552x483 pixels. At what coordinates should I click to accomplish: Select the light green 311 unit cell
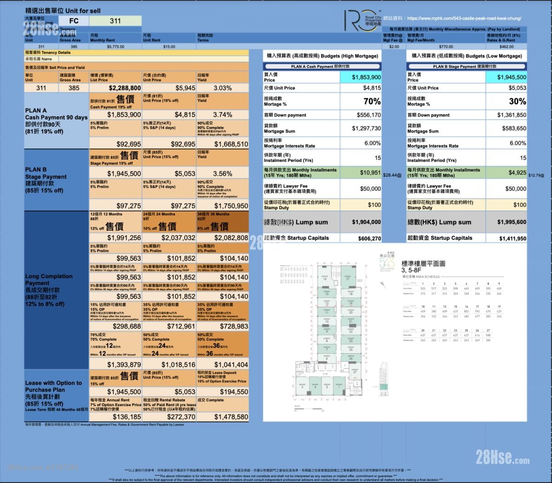coord(115,21)
